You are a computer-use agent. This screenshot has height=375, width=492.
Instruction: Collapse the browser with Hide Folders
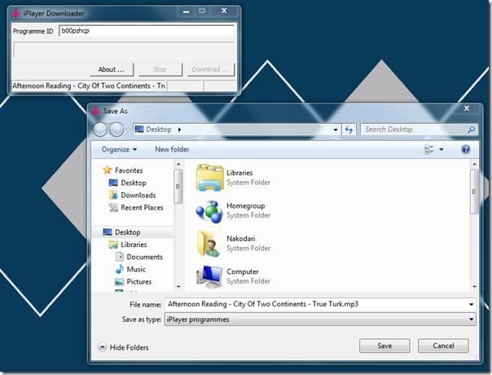point(124,347)
